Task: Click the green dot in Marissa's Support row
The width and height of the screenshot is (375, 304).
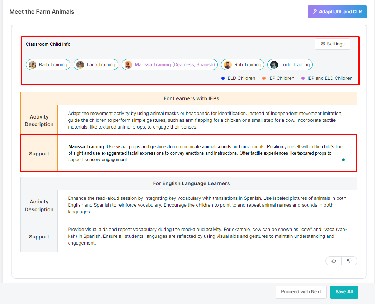Action: (x=343, y=160)
